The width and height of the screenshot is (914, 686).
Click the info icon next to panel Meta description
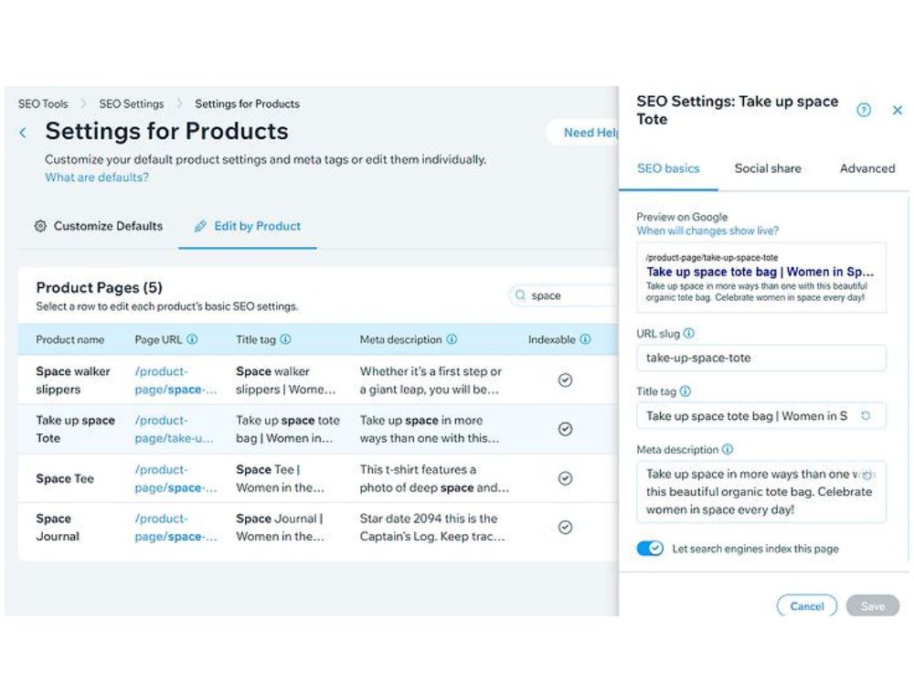tap(728, 449)
